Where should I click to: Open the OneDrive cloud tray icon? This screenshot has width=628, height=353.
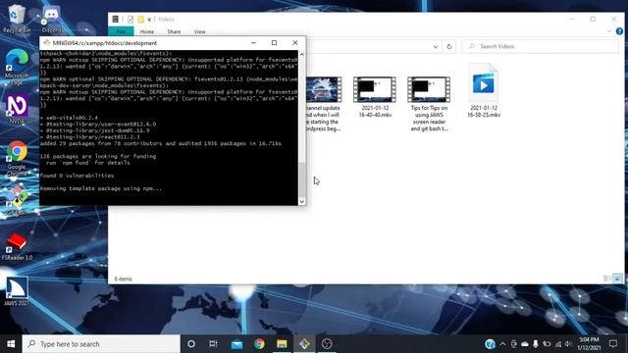[525, 344]
